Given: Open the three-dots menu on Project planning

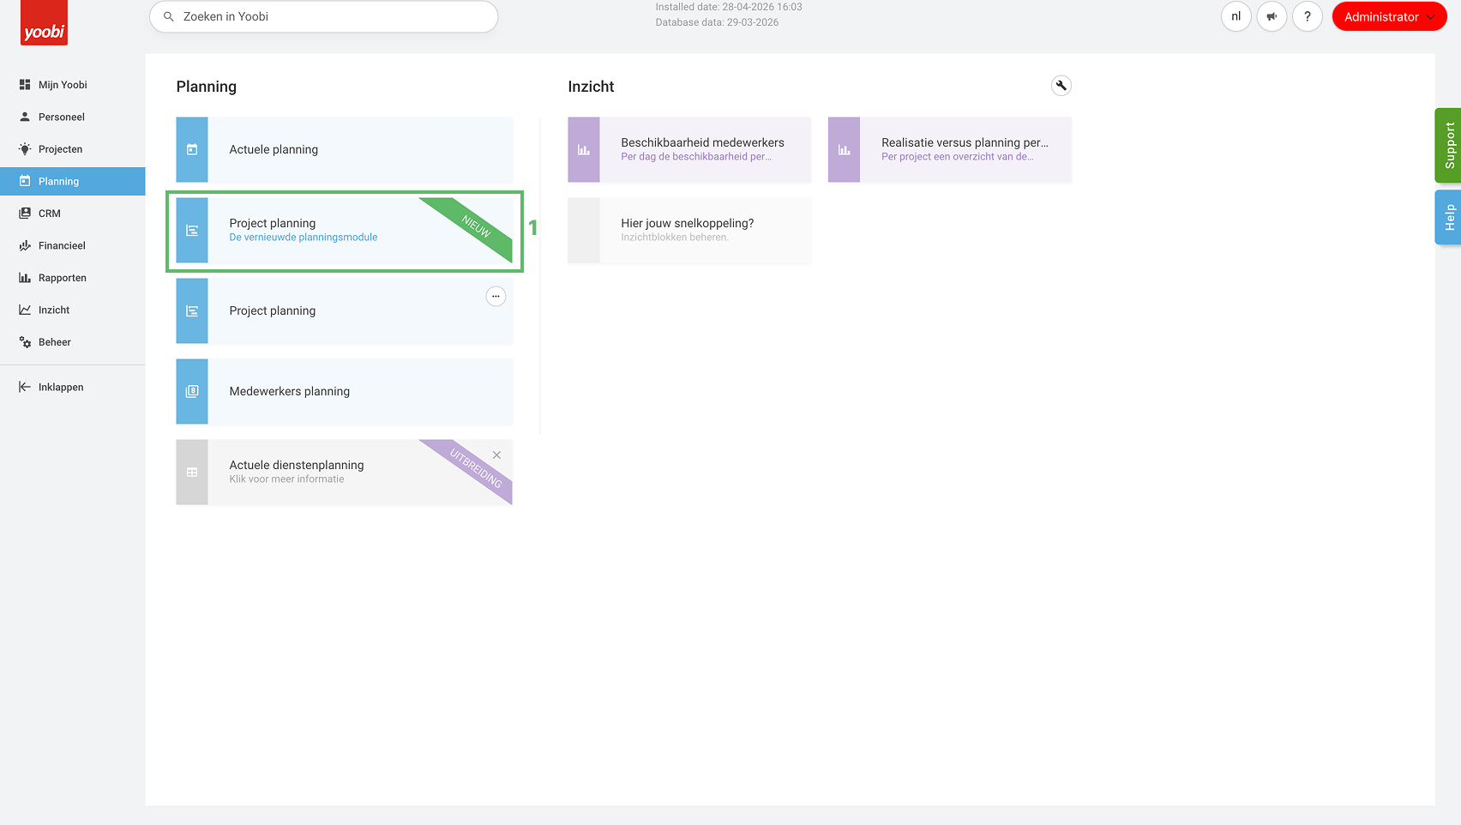Looking at the screenshot, I should pyautogui.click(x=496, y=297).
